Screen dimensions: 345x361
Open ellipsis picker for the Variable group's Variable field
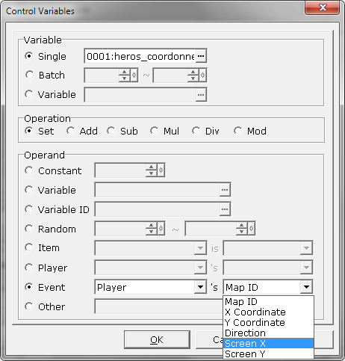(x=201, y=95)
